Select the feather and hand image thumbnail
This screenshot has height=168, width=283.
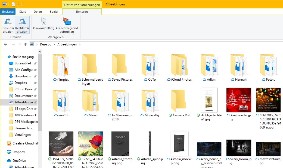61,144
